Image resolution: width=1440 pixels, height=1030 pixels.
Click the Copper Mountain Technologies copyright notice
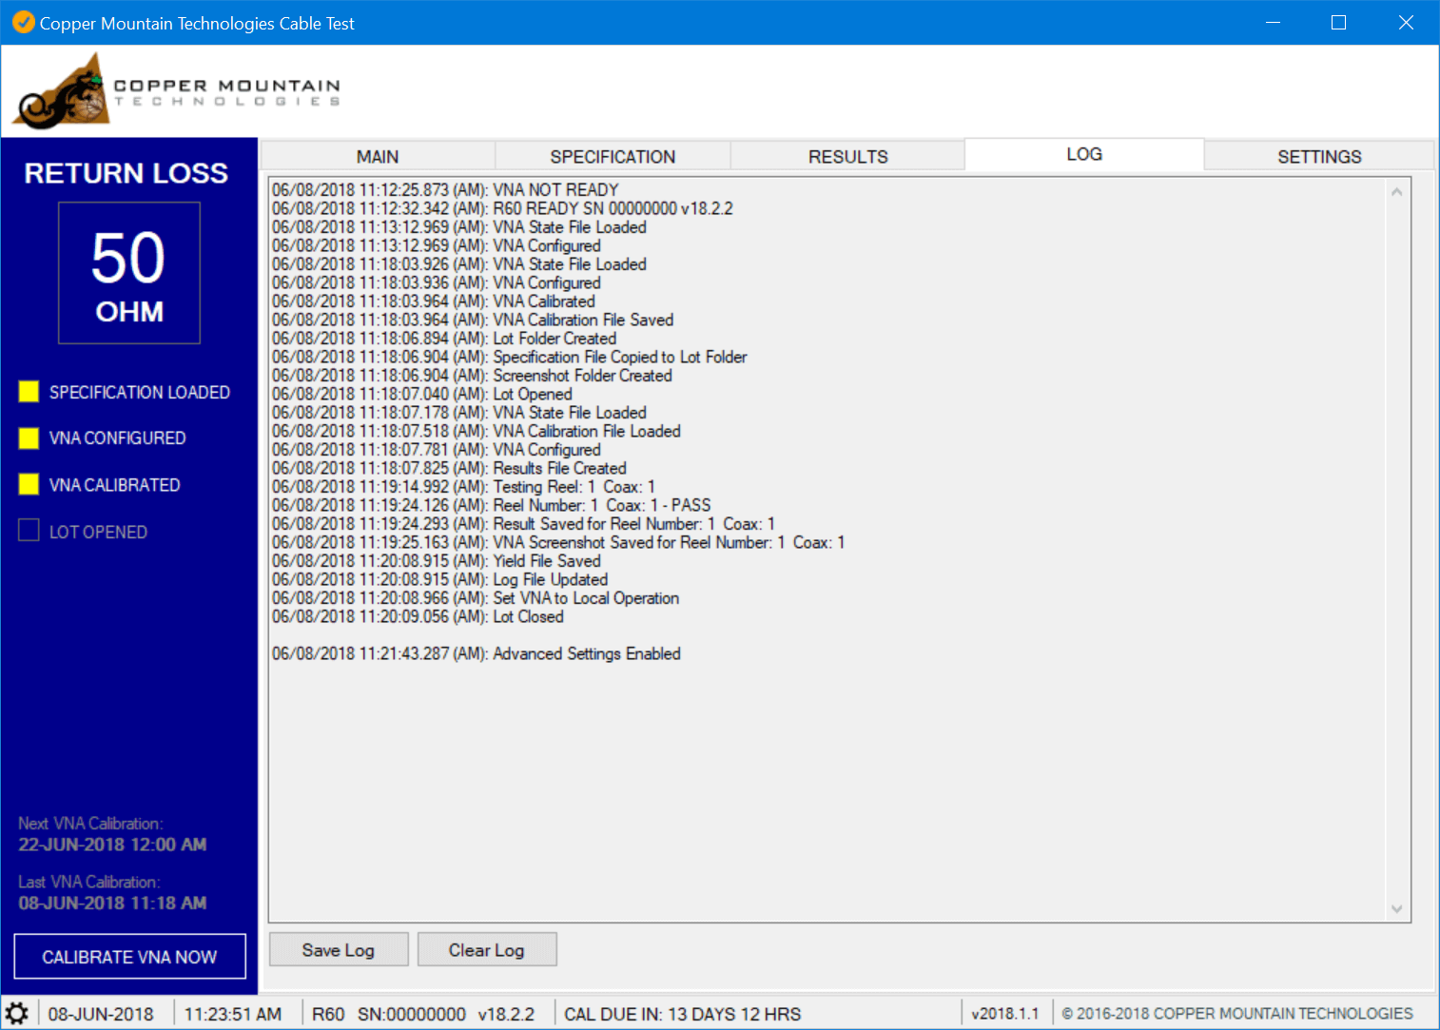click(1237, 1014)
